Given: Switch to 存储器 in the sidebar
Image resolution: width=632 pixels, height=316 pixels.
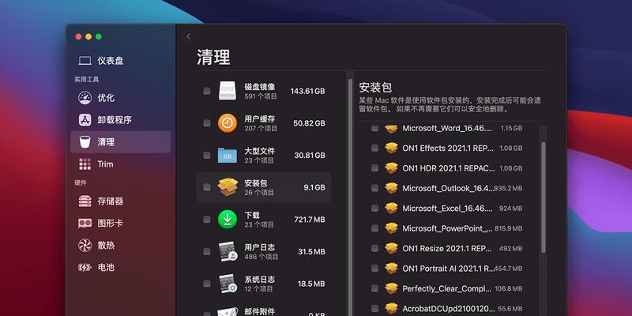Looking at the screenshot, I should coord(121,201).
